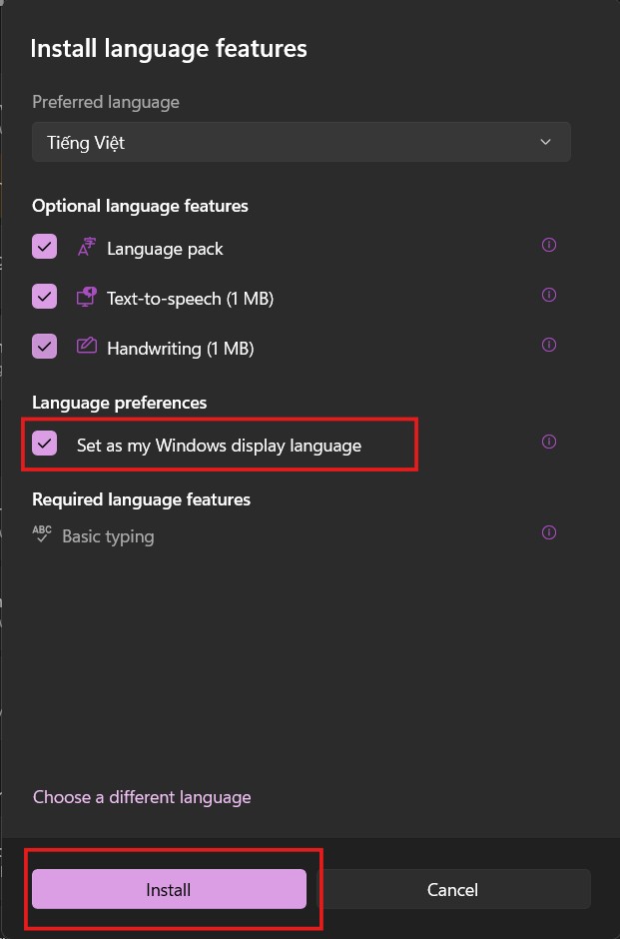Click the Install button

click(170, 889)
